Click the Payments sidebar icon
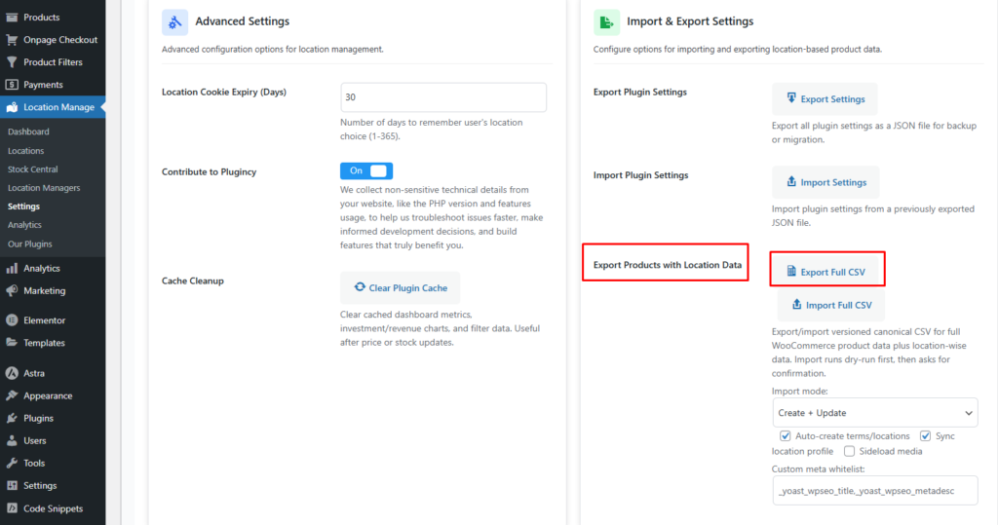Image resolution: width=998 pixels, height=525 pixels. [12, 85]
